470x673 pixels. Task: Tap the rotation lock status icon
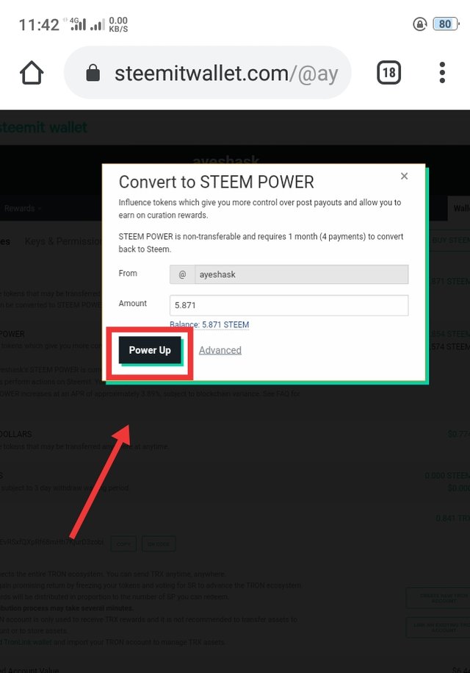pyautogui.click(x=420, y=24)
